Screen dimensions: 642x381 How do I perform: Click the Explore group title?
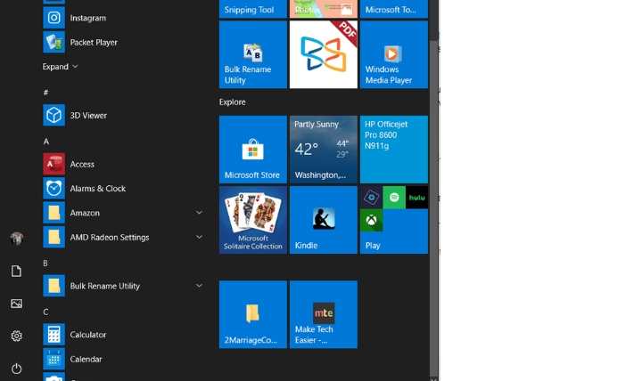[232, 102]
